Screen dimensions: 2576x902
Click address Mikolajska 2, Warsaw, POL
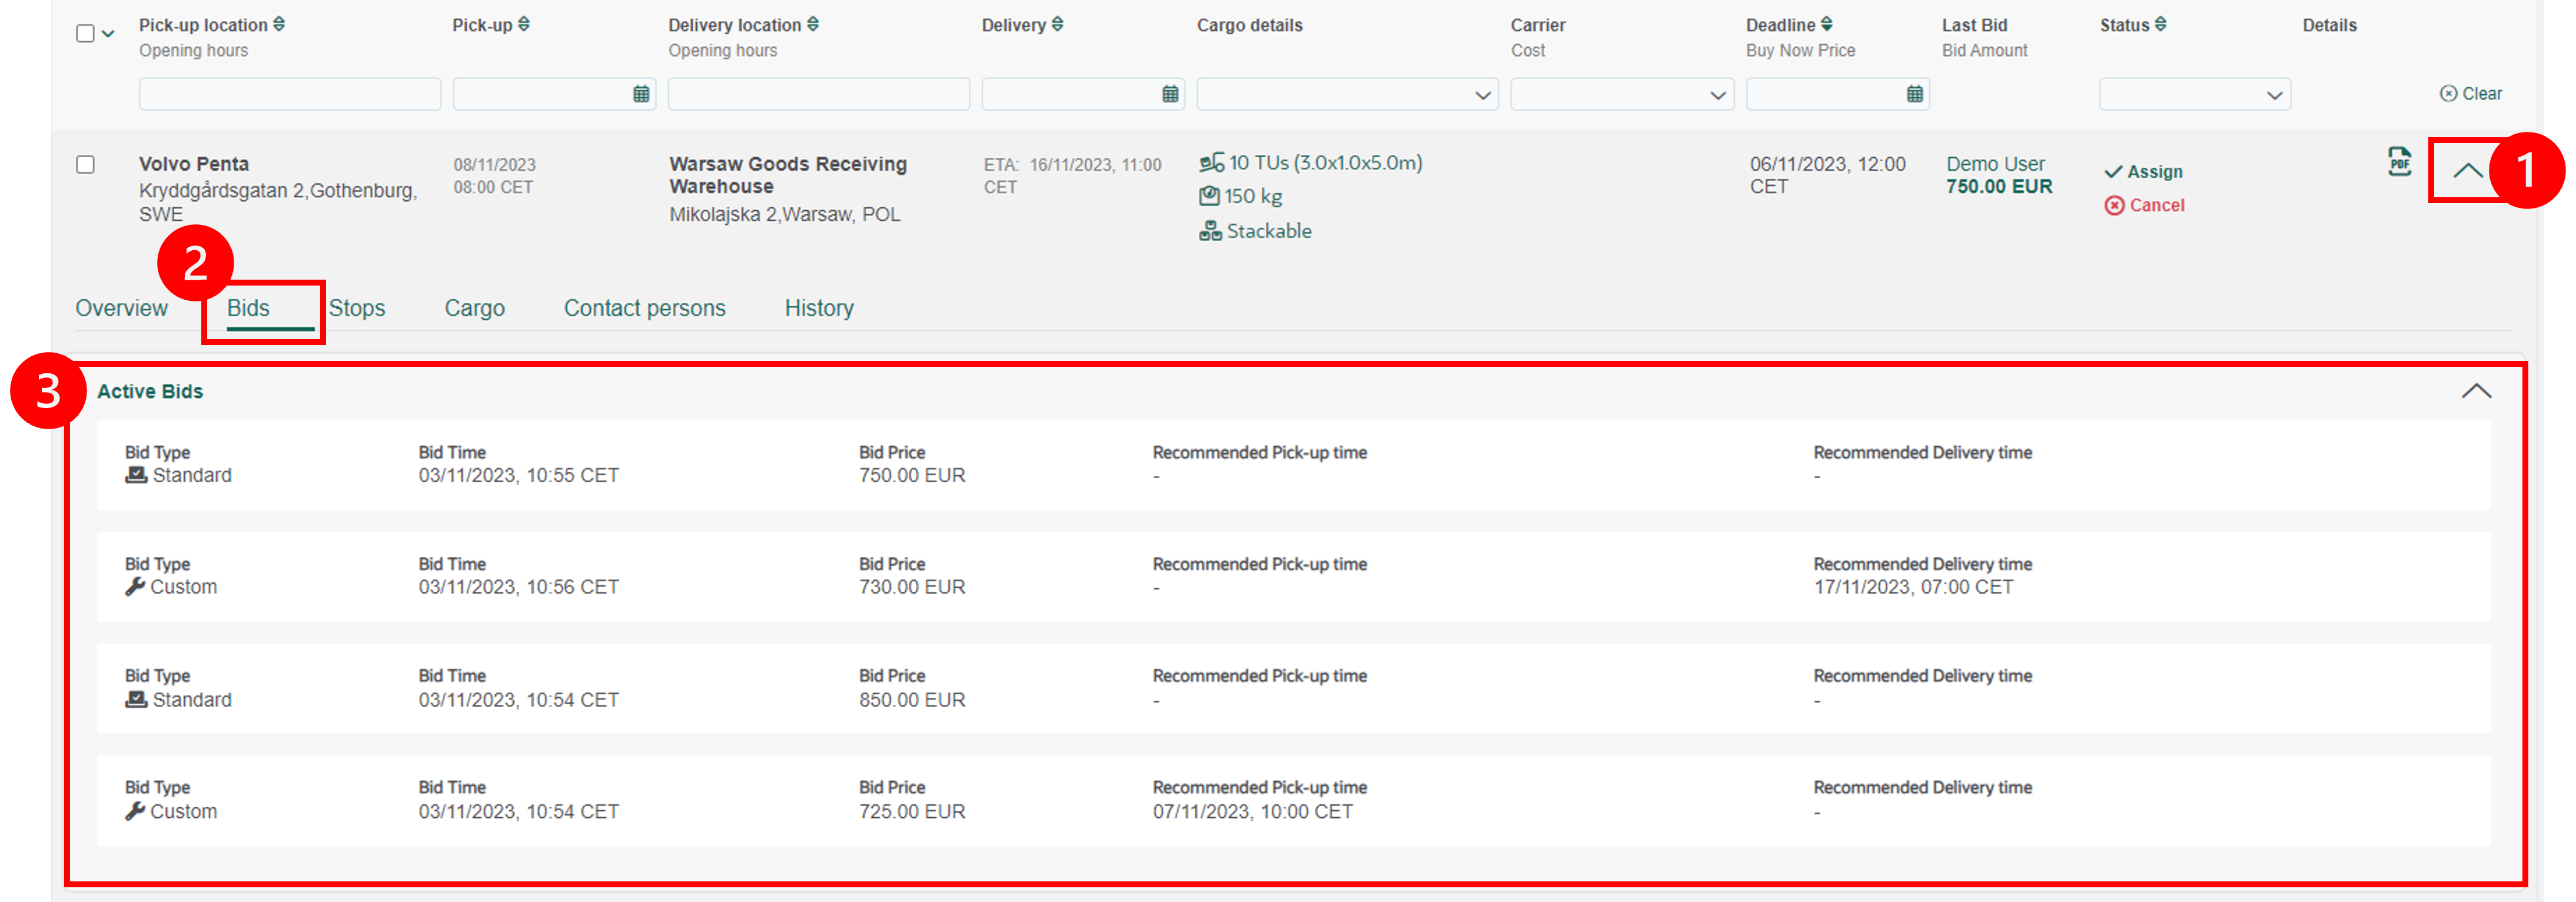[784, 214]
